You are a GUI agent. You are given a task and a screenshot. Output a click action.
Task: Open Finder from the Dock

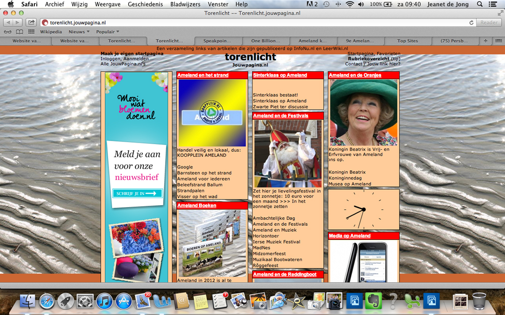pyautogui.click(x=28, y=301)
